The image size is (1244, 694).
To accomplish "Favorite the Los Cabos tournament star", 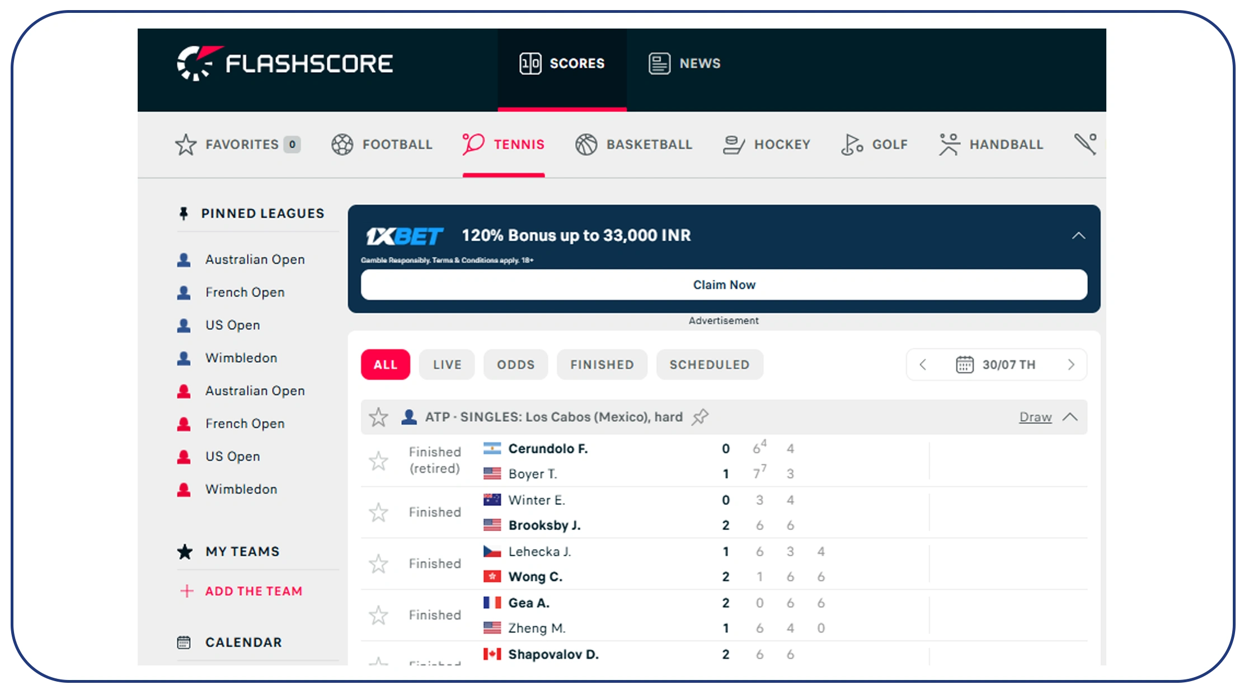I will (x=378, y=417).
